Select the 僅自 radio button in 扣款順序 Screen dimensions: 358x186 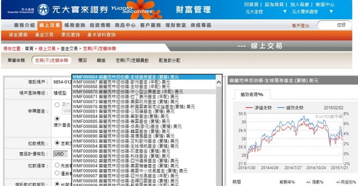click(57, 173)
